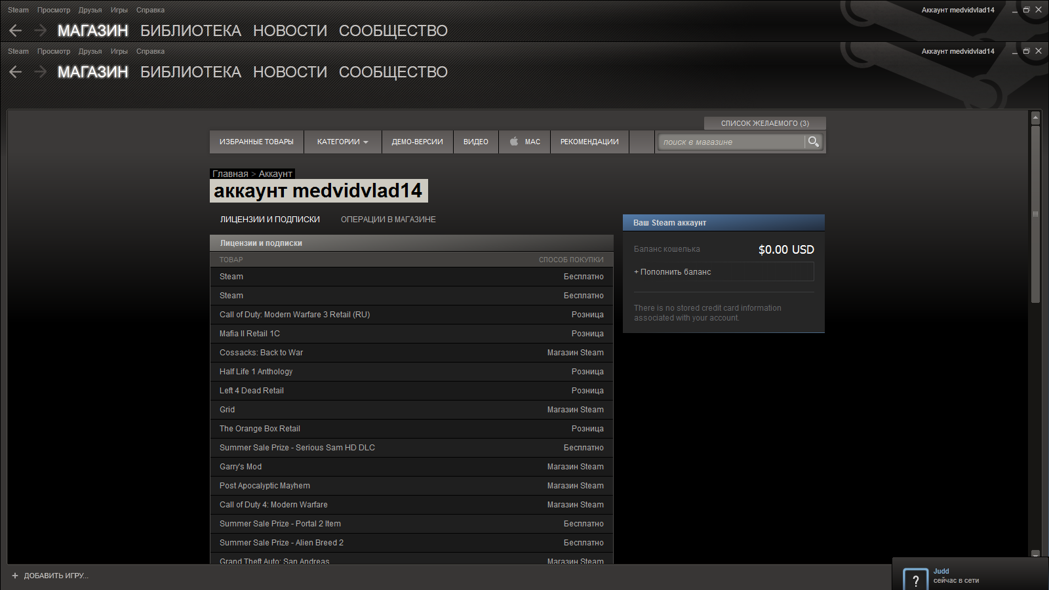Select Магазин in front window

coord(92,72)
